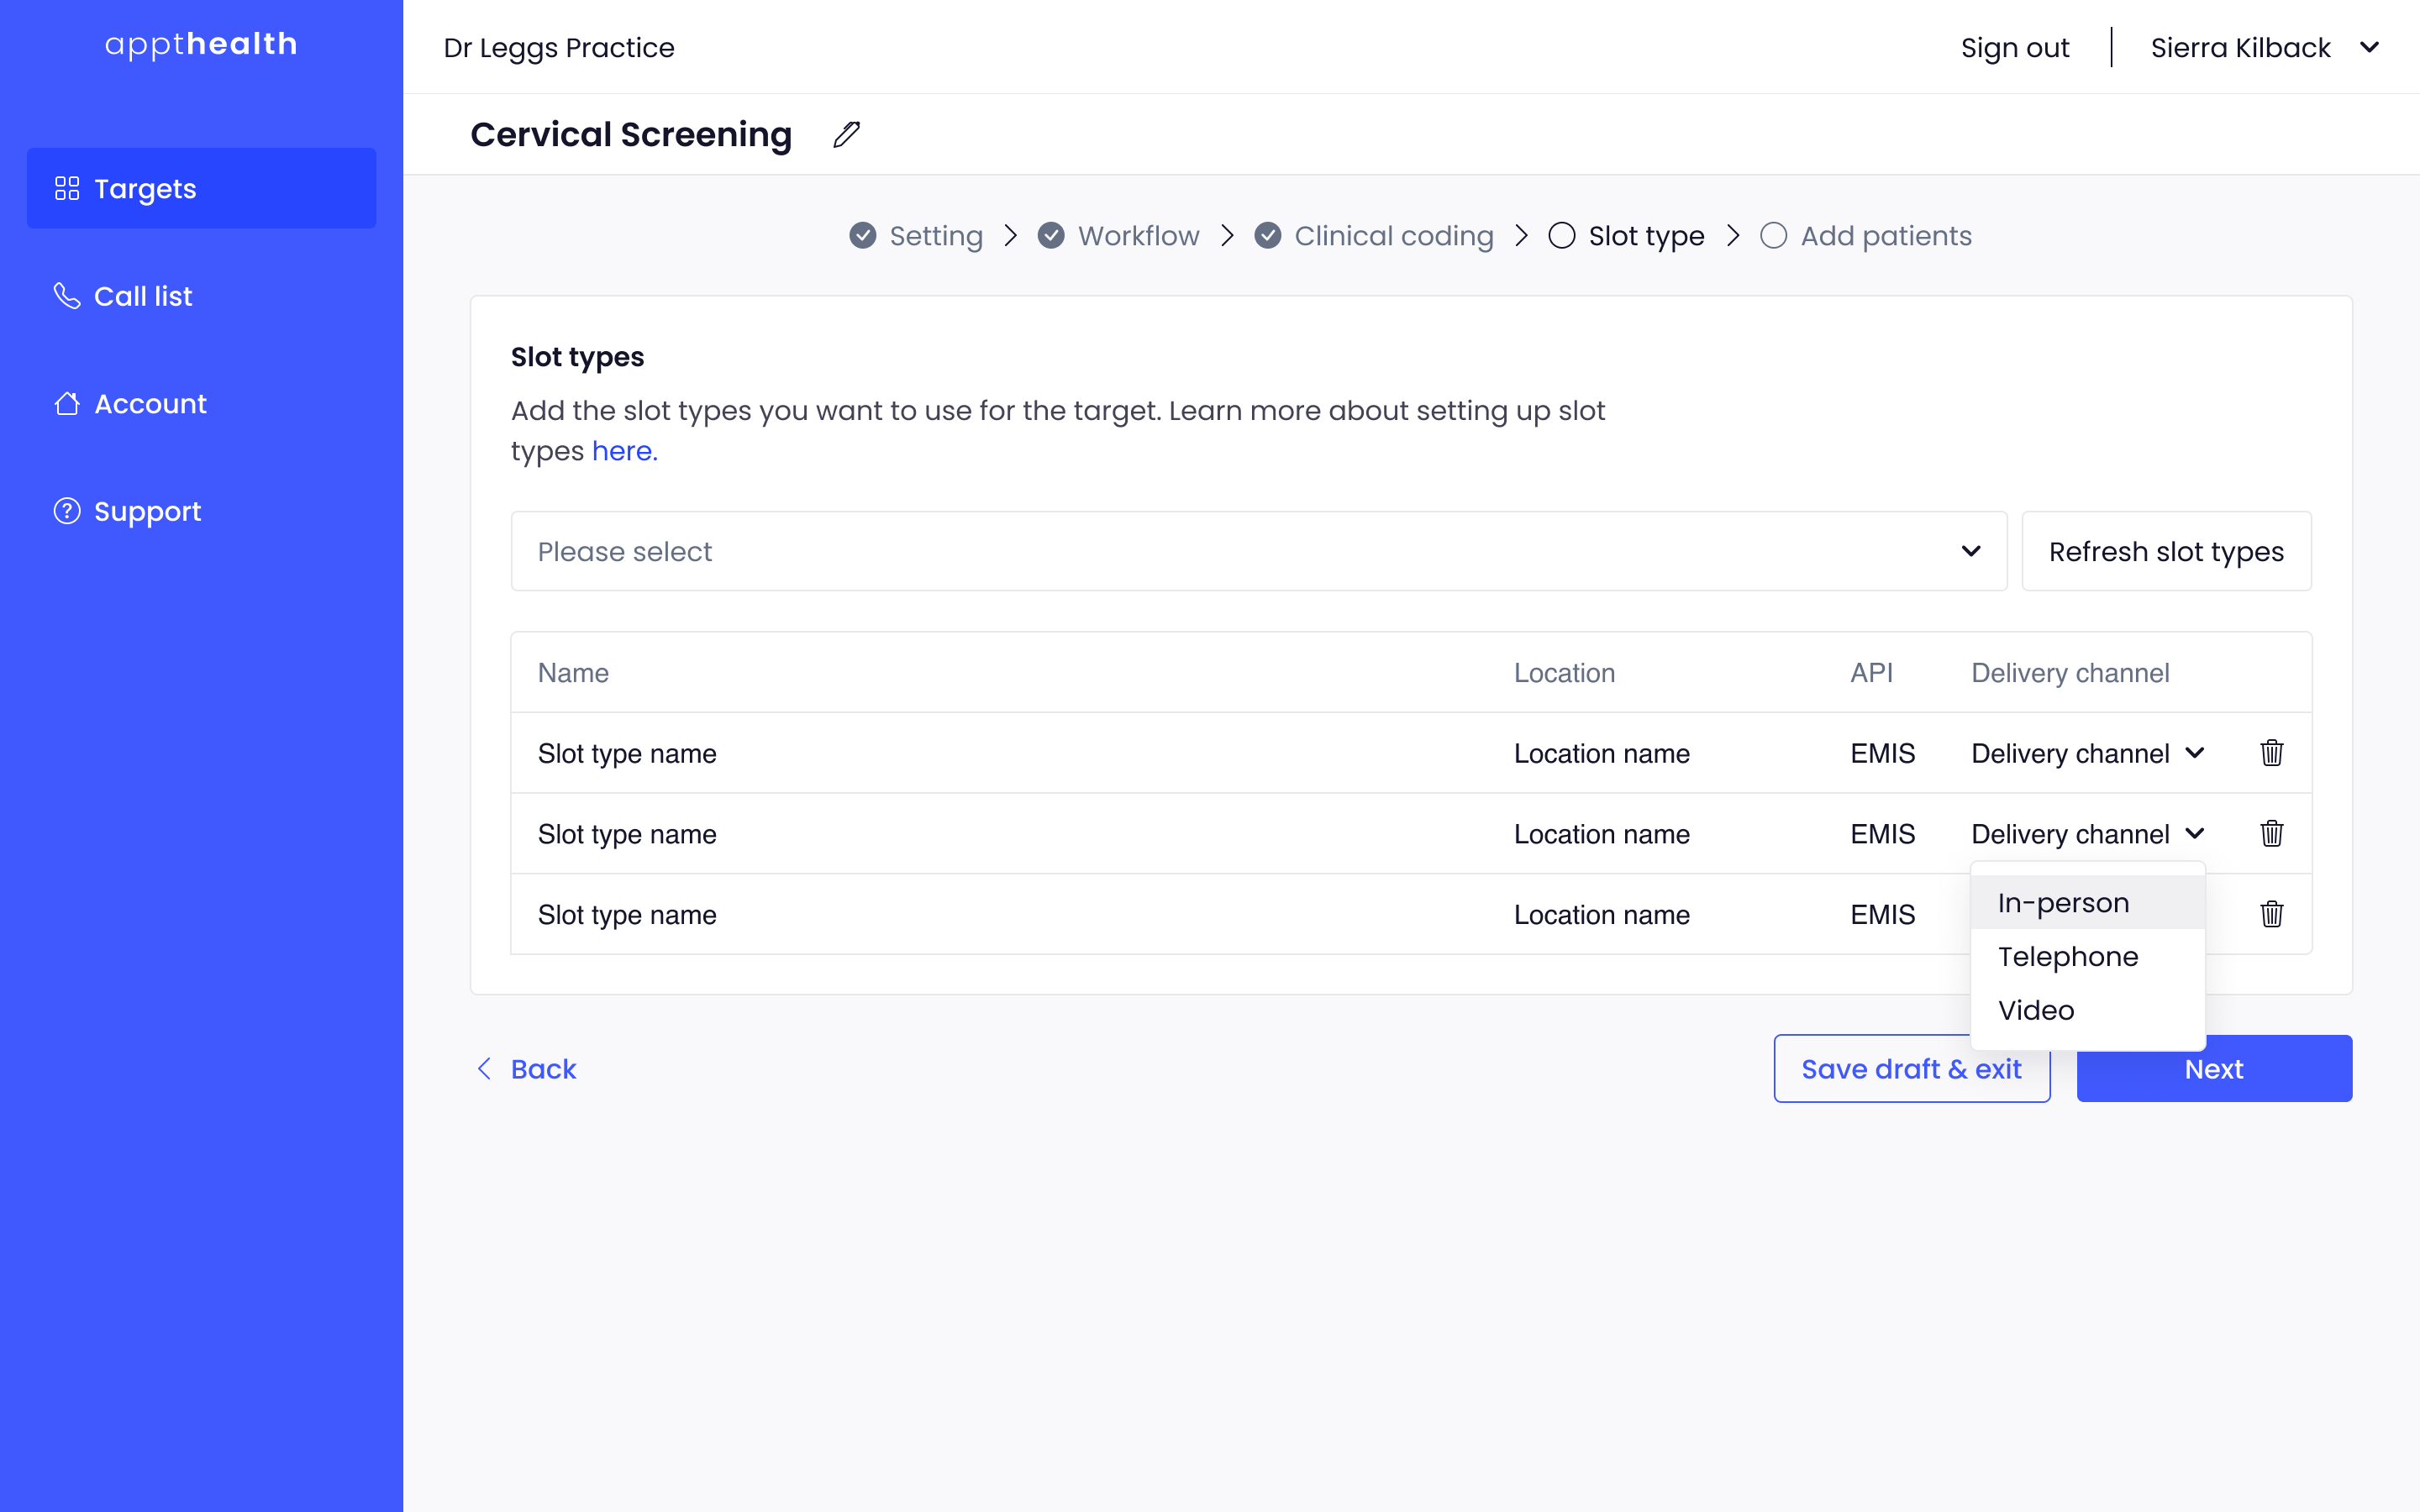Click the Account home icon
The image size is (2420, 1512).
coord(67,404)
